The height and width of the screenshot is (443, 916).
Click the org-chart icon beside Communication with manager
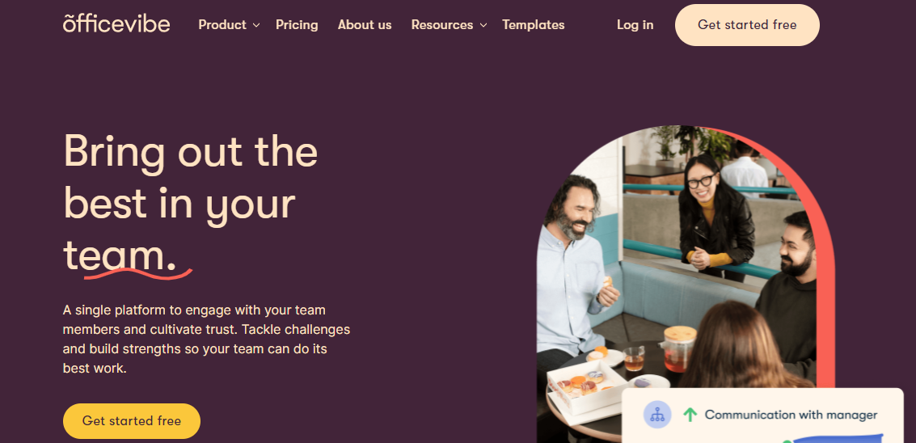tap(657, 415)
